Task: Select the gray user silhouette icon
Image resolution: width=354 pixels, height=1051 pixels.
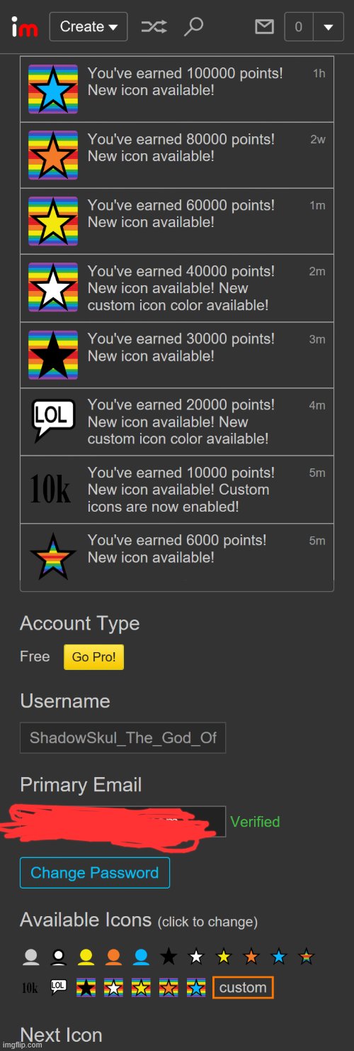Action: [31, 957]
